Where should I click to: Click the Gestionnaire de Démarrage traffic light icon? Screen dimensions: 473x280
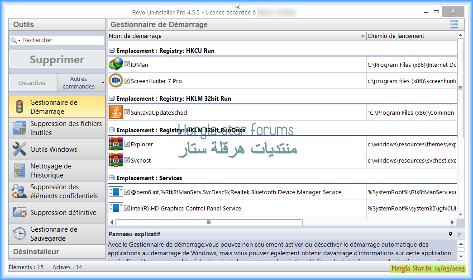coord(19,107)
